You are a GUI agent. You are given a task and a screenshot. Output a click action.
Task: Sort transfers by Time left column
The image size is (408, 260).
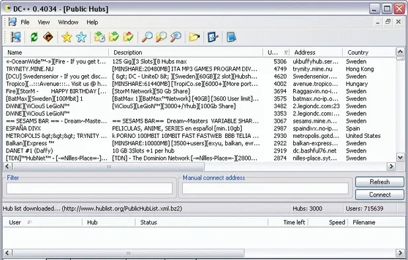288,222
